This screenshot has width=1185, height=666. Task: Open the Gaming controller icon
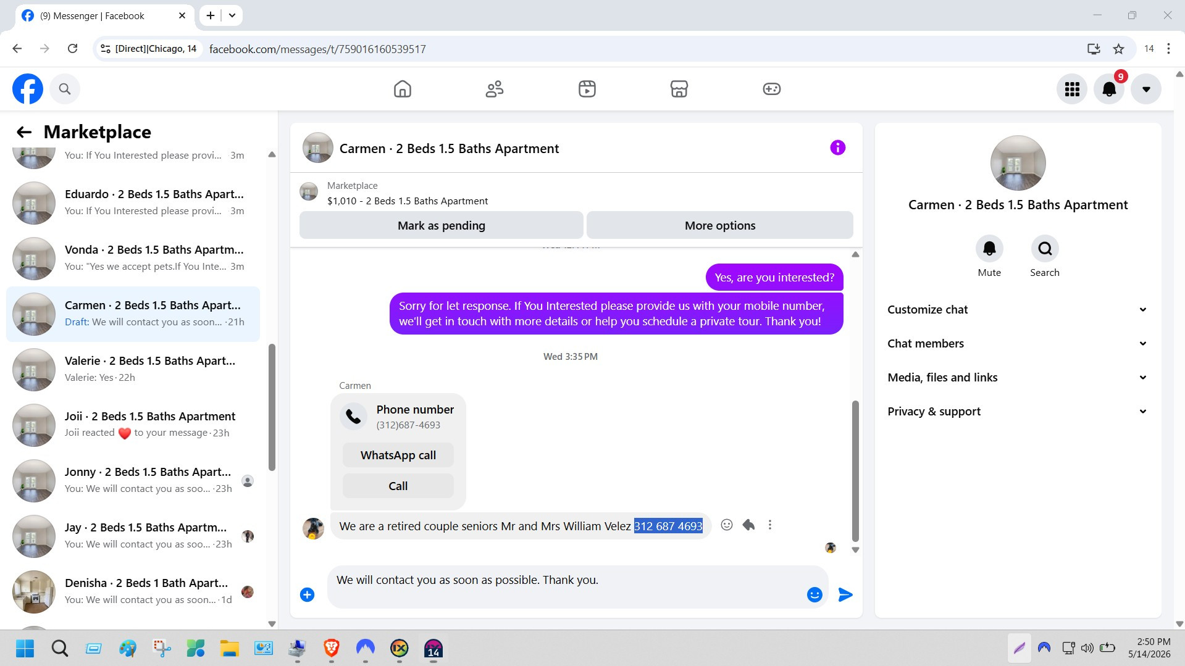click(x=772, y=89)
